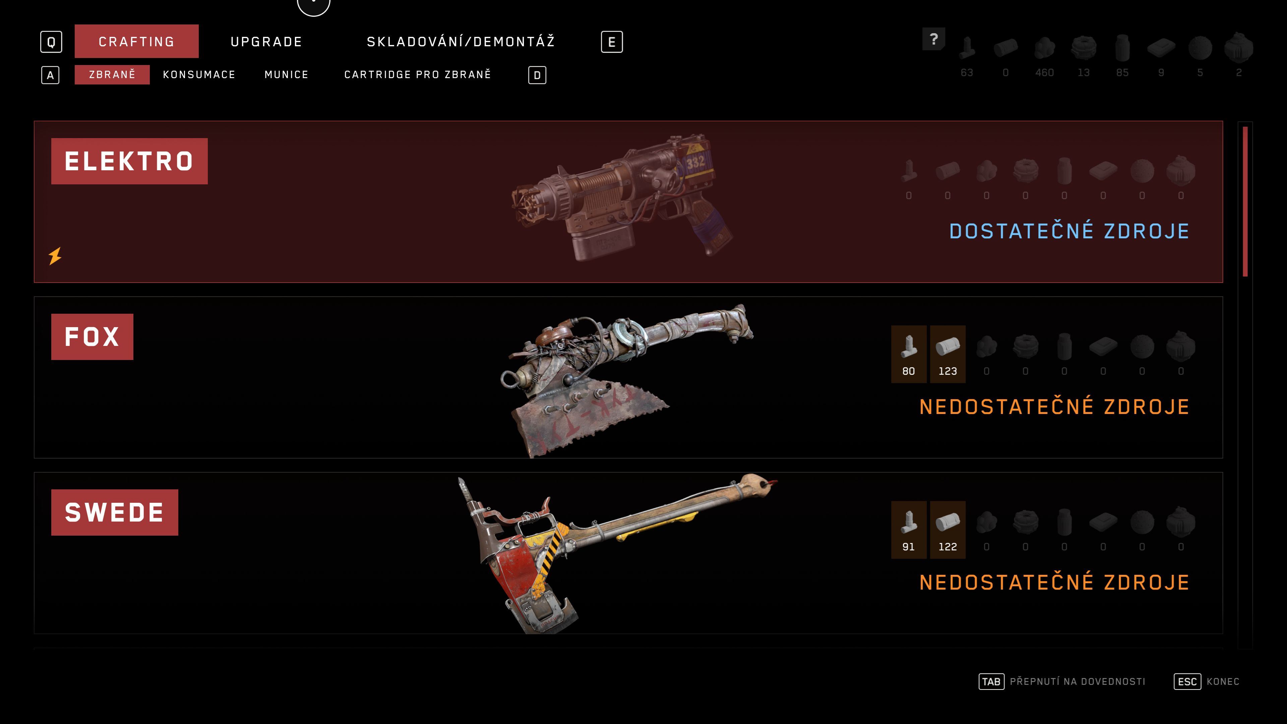The image size is (1287, 724).
Task: Switch to the Konsumace subcategory
Action: tap(199, 74)
